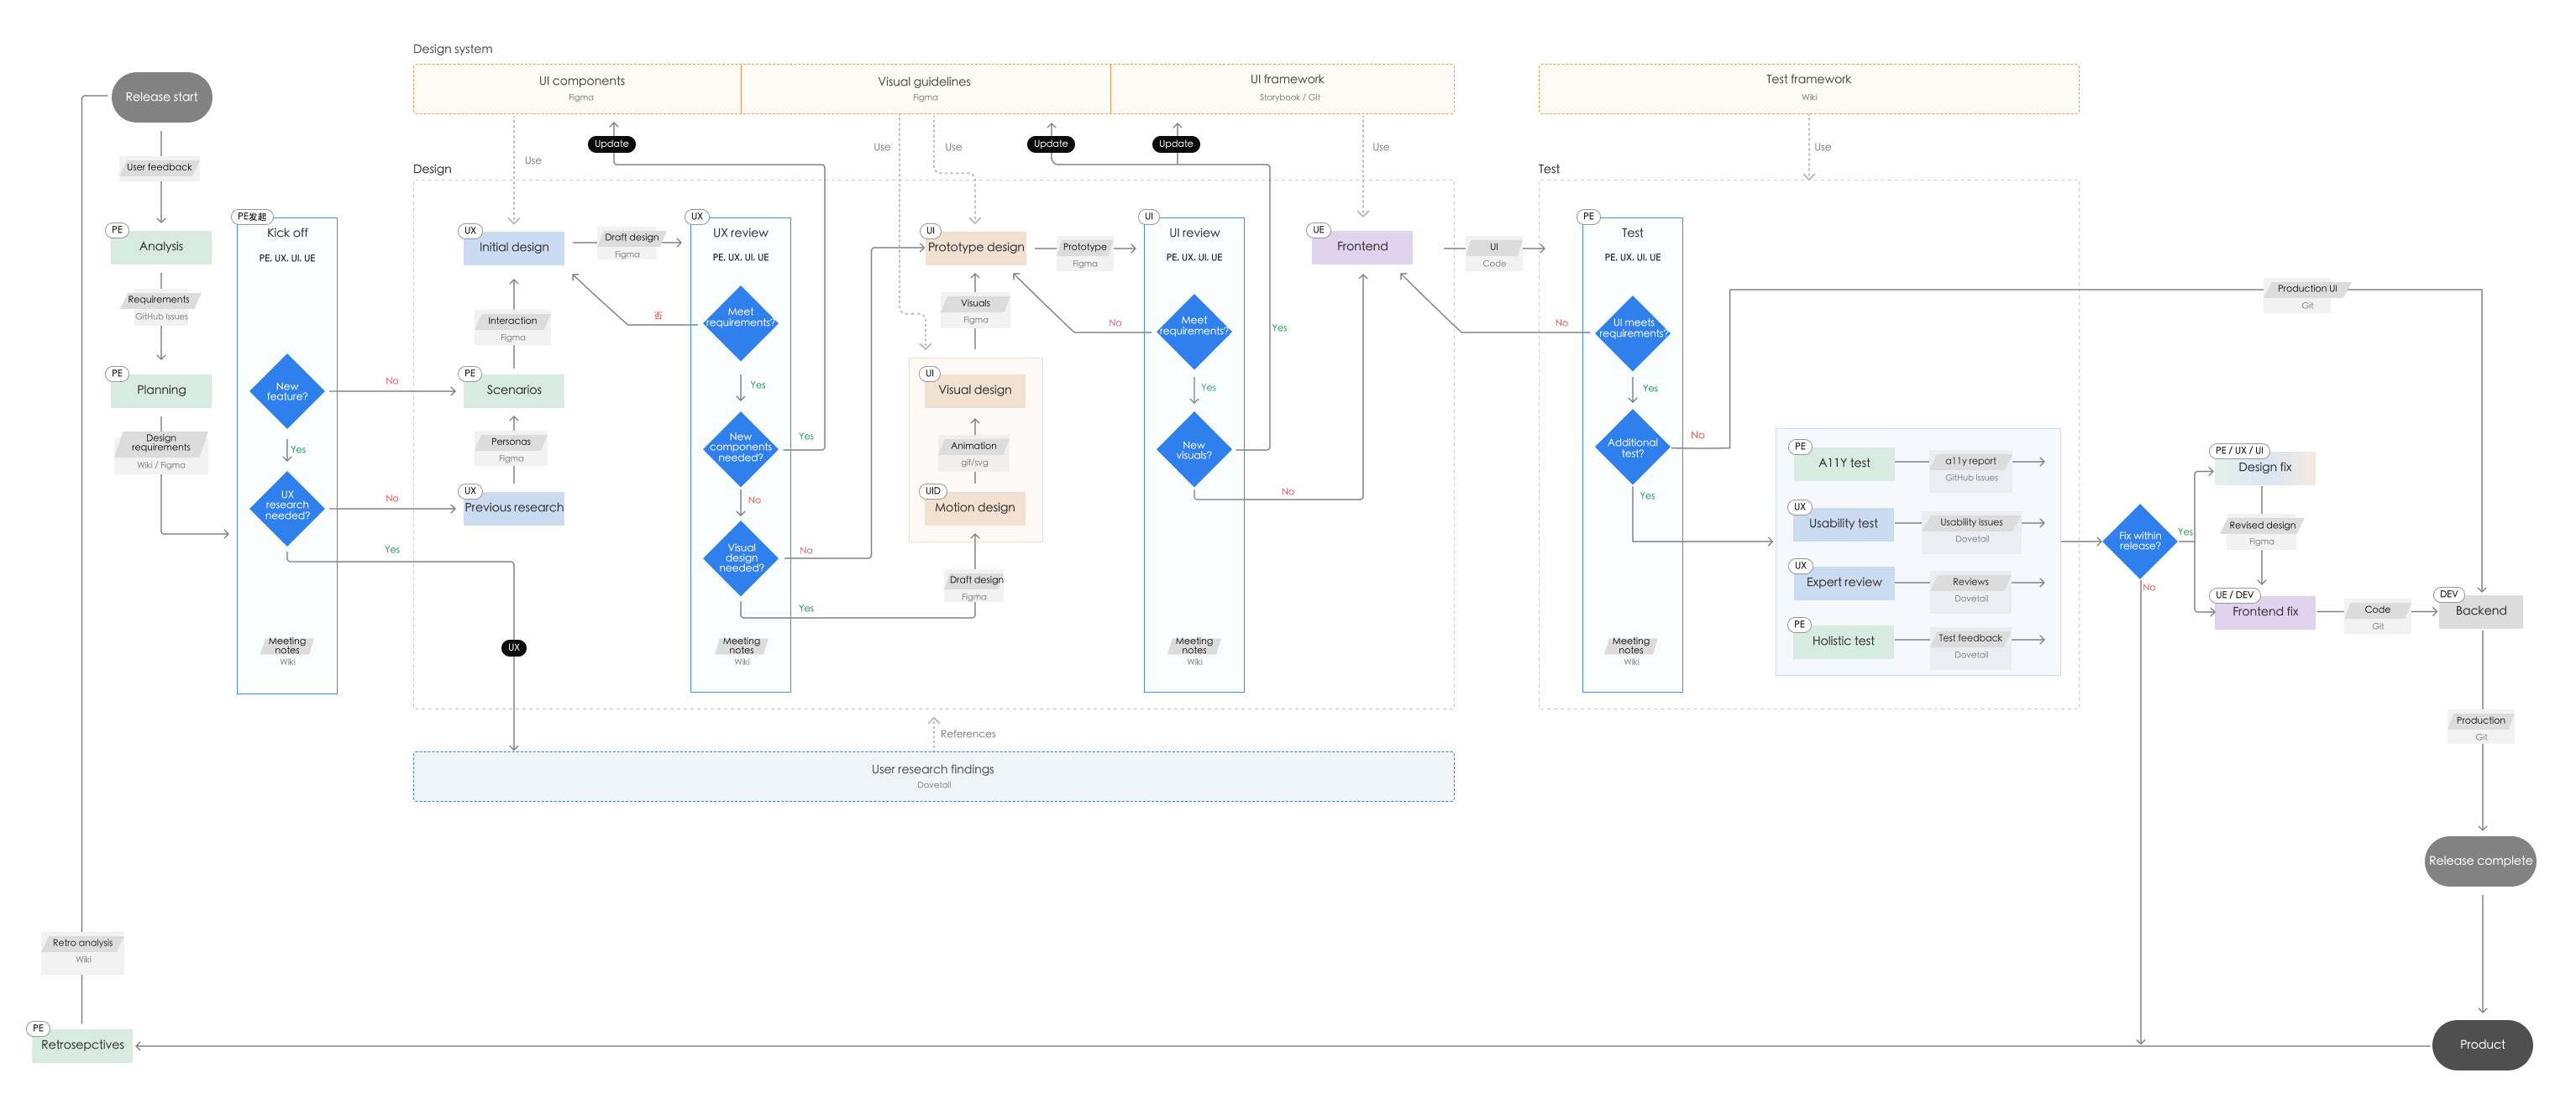Click the UX badge above Initial design
2576x1120 pixels.
(x=470, y=230)
